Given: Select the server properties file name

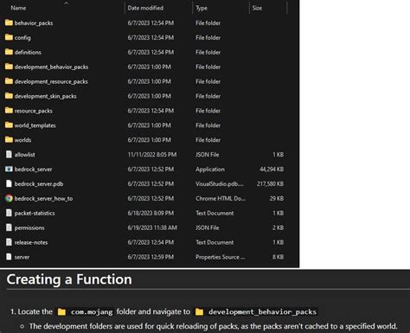Looking at the screenshot, I should coord(22,257).
